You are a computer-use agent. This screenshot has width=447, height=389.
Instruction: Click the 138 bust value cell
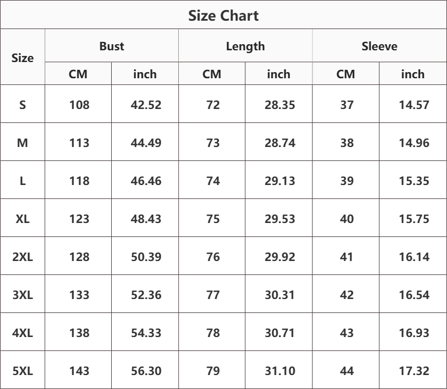79,333
